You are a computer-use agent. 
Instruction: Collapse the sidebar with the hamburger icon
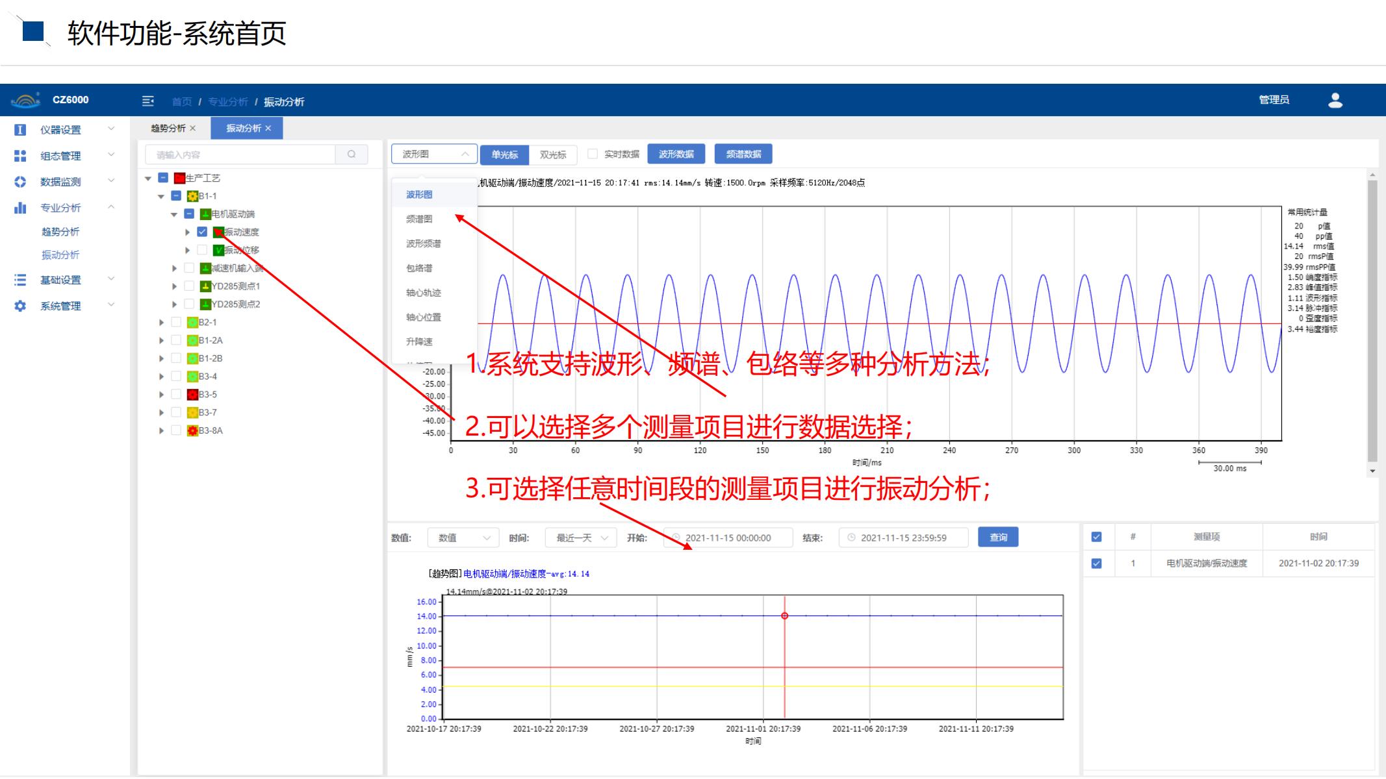click(x=148, y=101)
